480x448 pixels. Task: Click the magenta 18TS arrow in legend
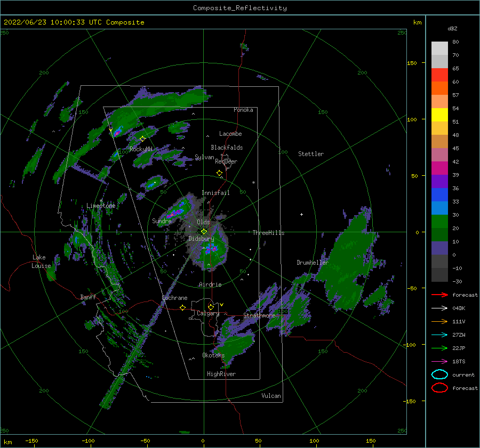[x=439, y=362]
